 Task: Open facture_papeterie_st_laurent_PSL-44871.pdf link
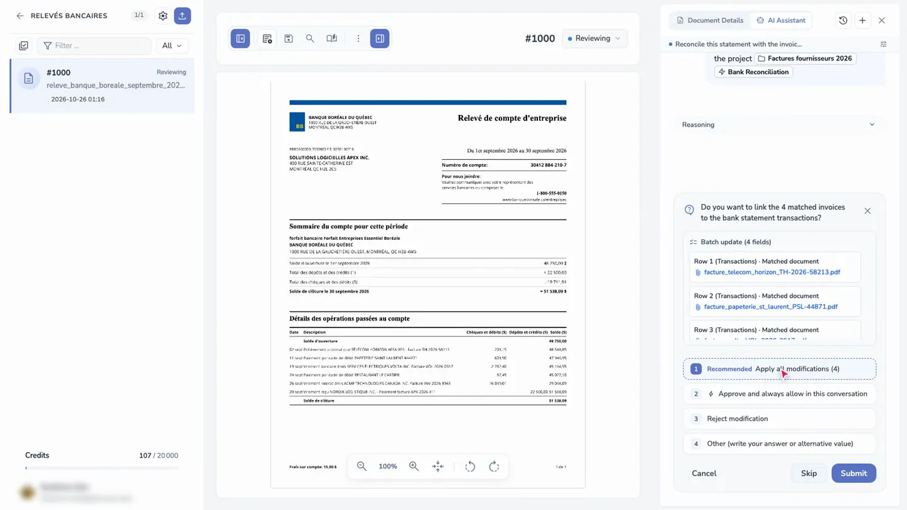click(x=770, y=307)
